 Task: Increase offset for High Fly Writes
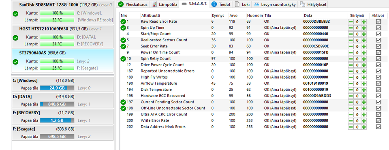tap(364, 77)
